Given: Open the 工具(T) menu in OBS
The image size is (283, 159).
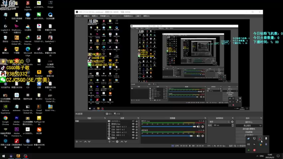Looking at the screenshot, I should pos(138,16).
